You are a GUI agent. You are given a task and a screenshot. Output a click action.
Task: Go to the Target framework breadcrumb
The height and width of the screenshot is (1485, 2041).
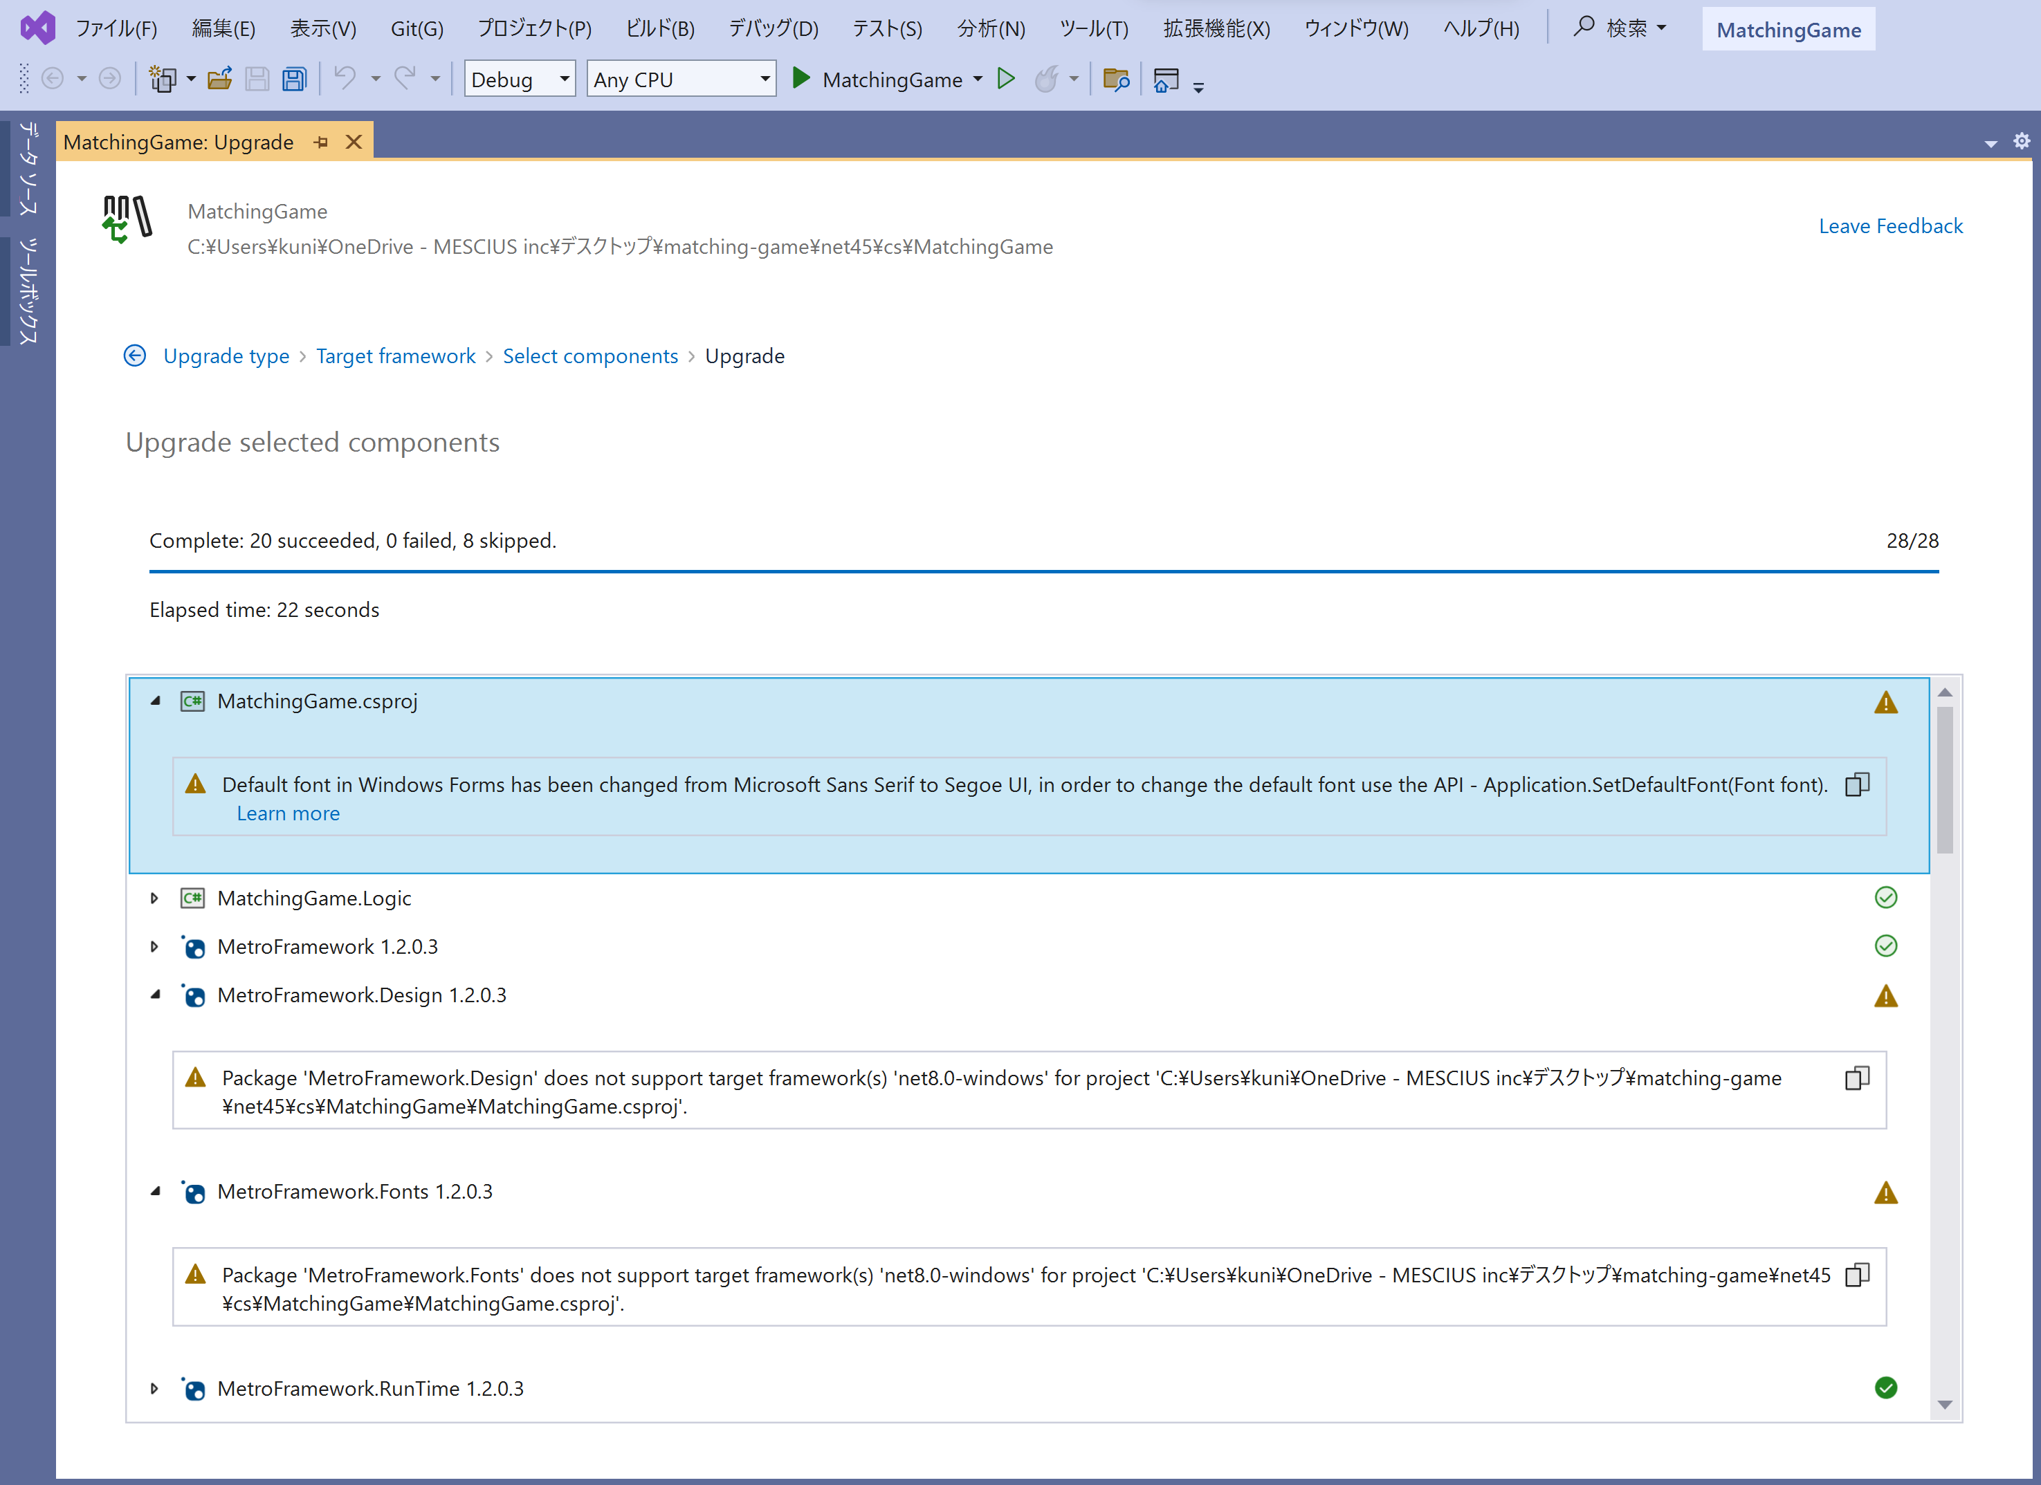(x=396, y=356)
